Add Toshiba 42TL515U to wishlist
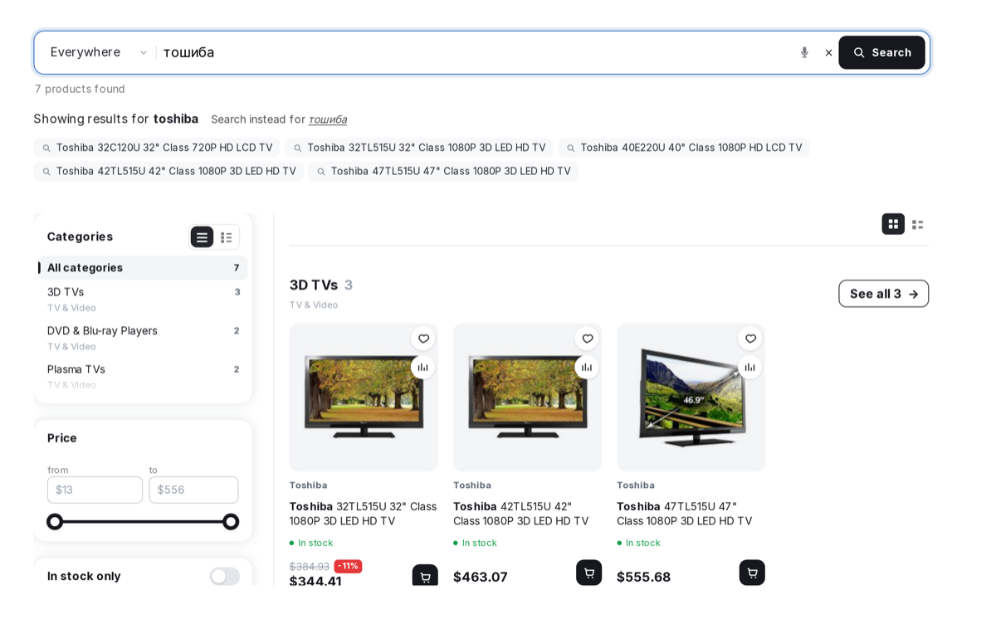 click(587, 339)
